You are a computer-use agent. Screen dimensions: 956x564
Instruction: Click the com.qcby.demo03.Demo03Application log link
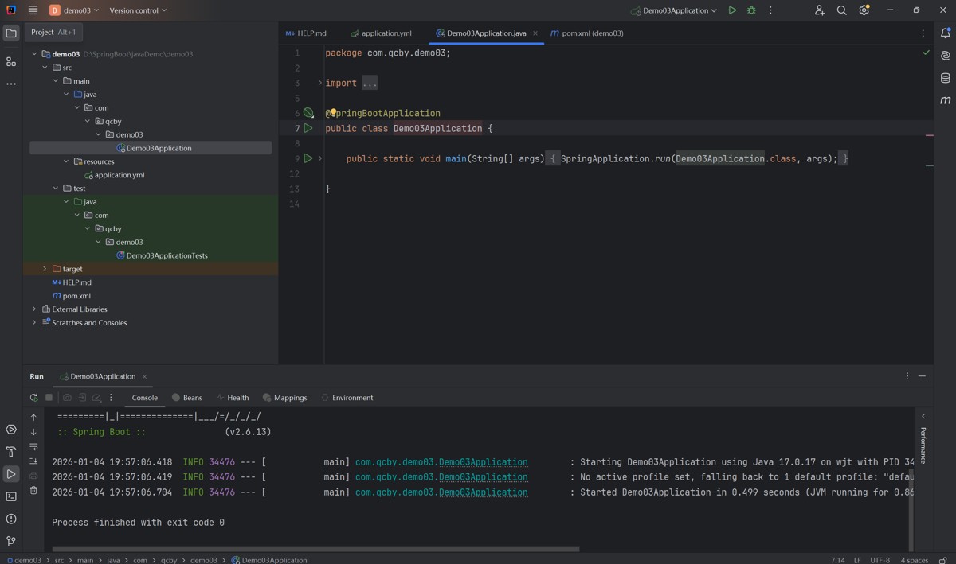point(441,462)
